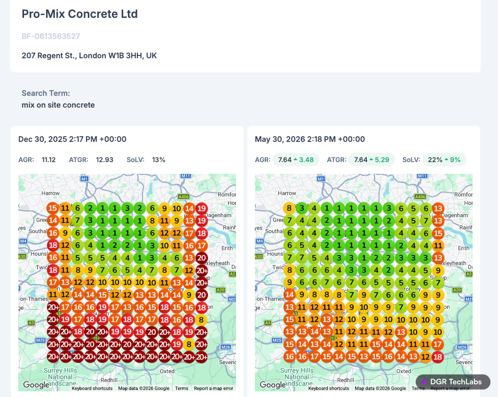Open the Terms link on the Dec 2025 map
Viewport: 498px width, 397px height.
coord(182,388)
